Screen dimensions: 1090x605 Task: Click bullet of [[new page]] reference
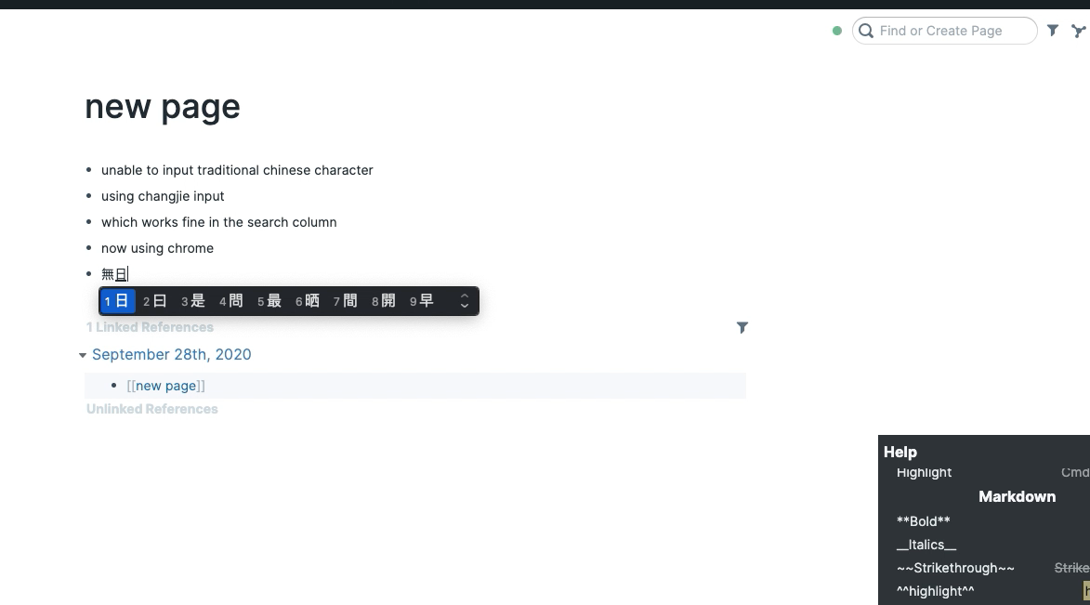pos(114,386)
